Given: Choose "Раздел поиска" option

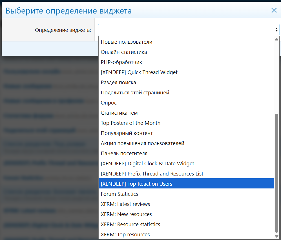Looking at the screenshot, I should tap(118, 83).
